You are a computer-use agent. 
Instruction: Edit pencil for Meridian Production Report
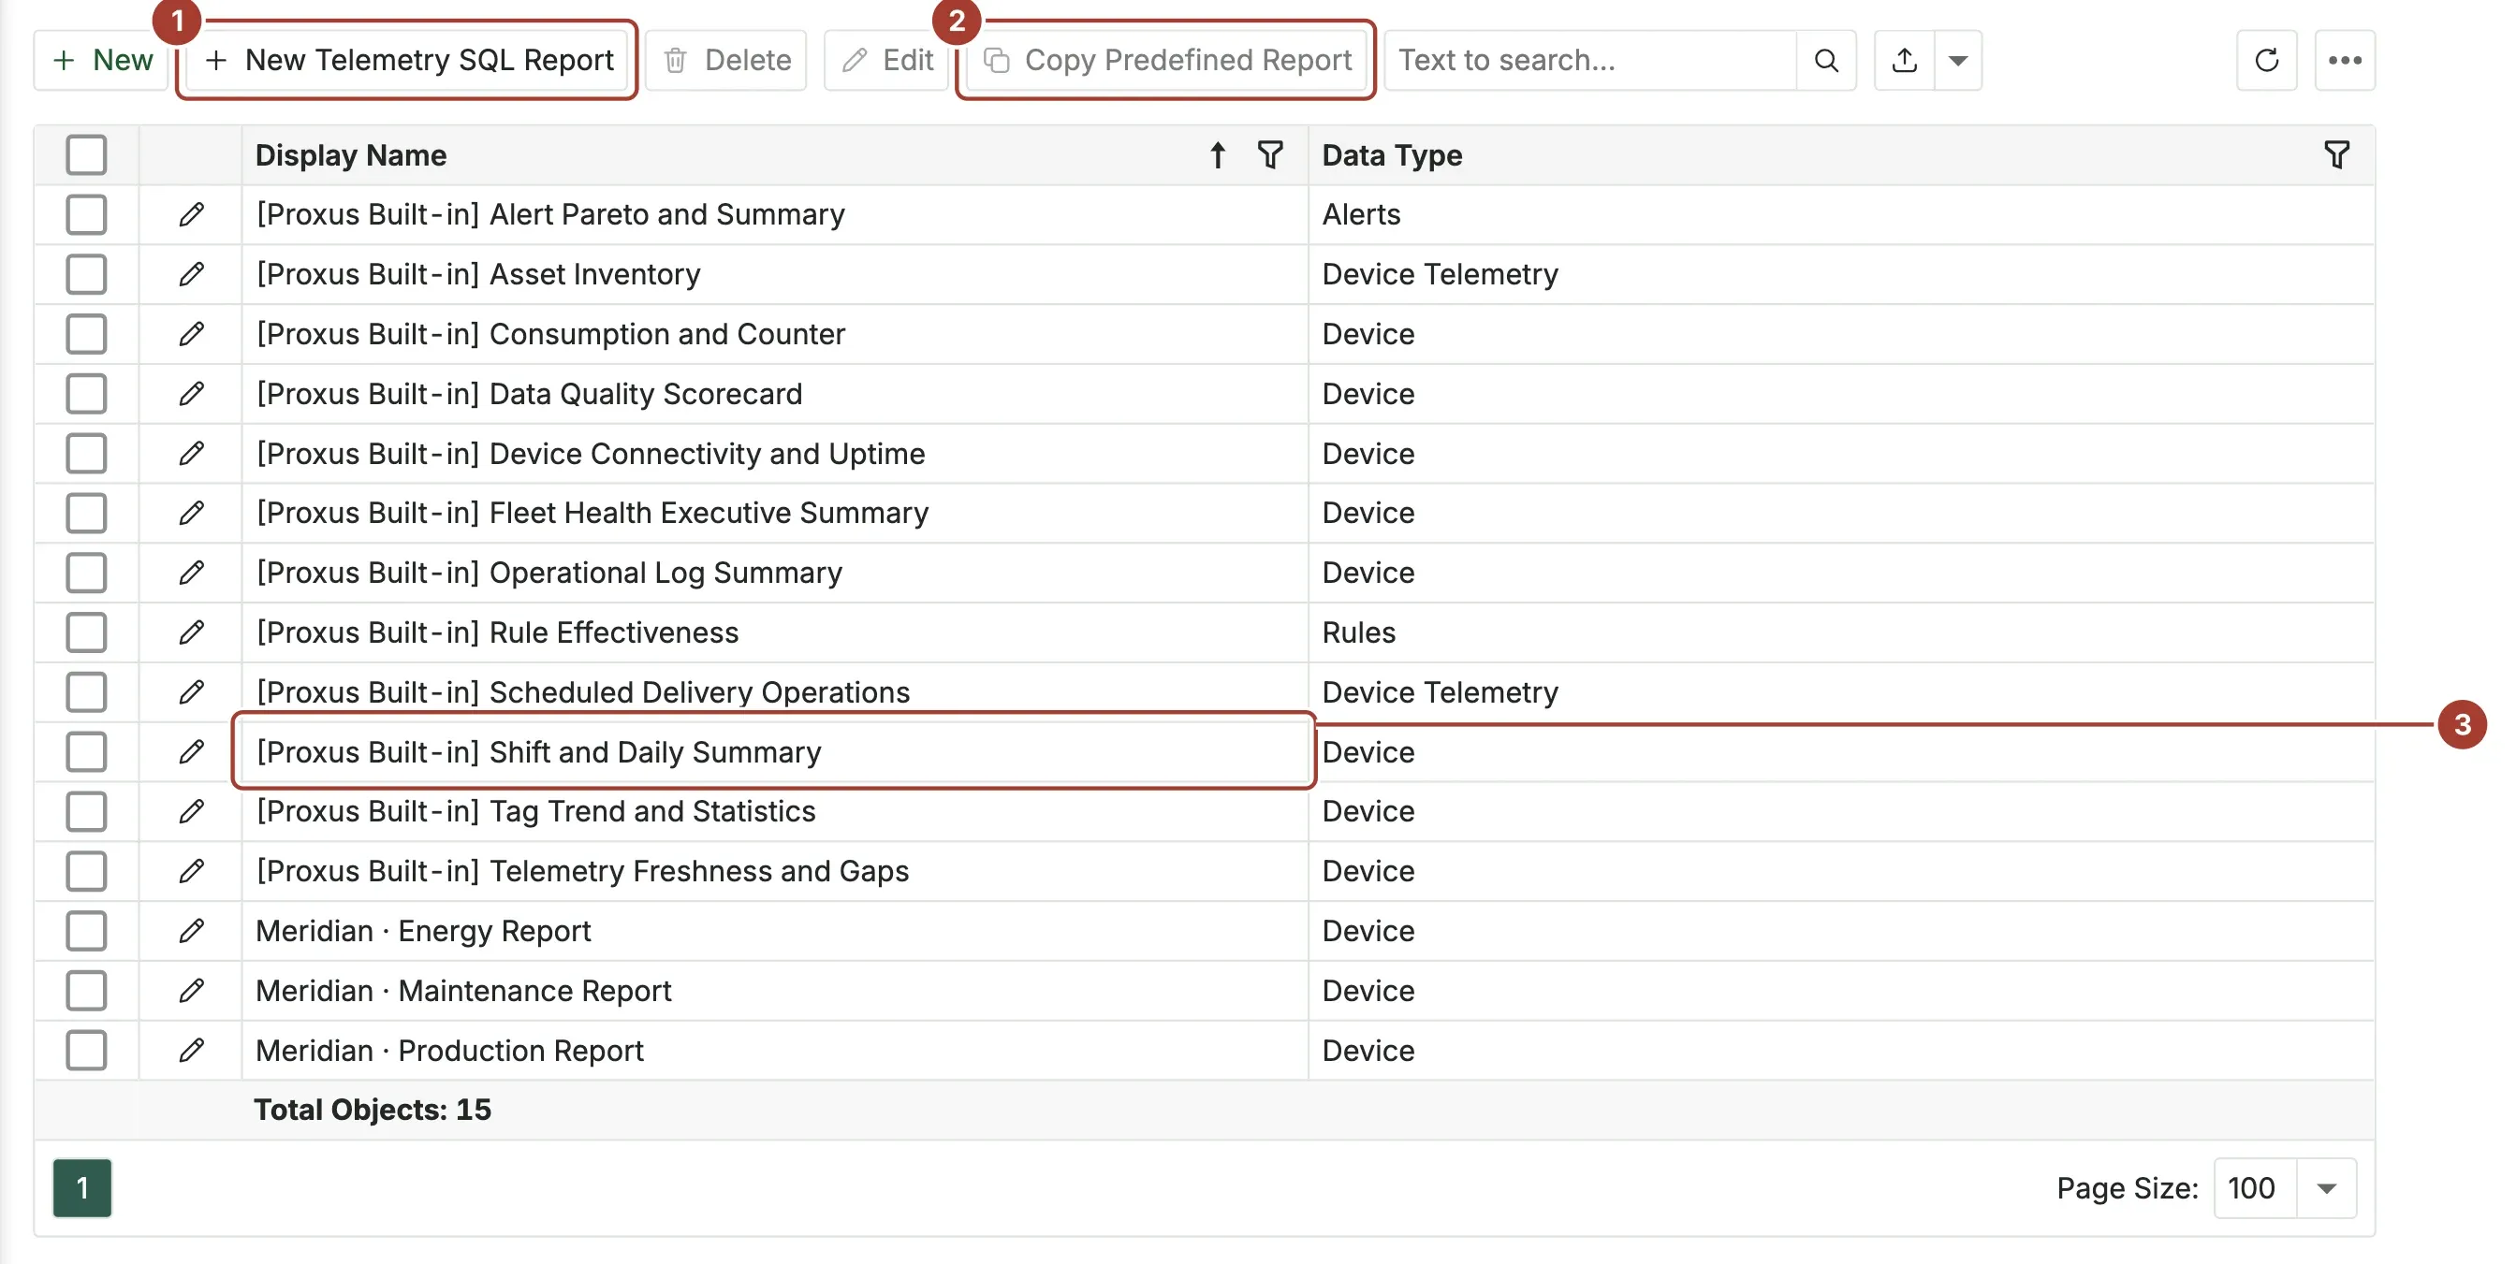[192, 1052]
